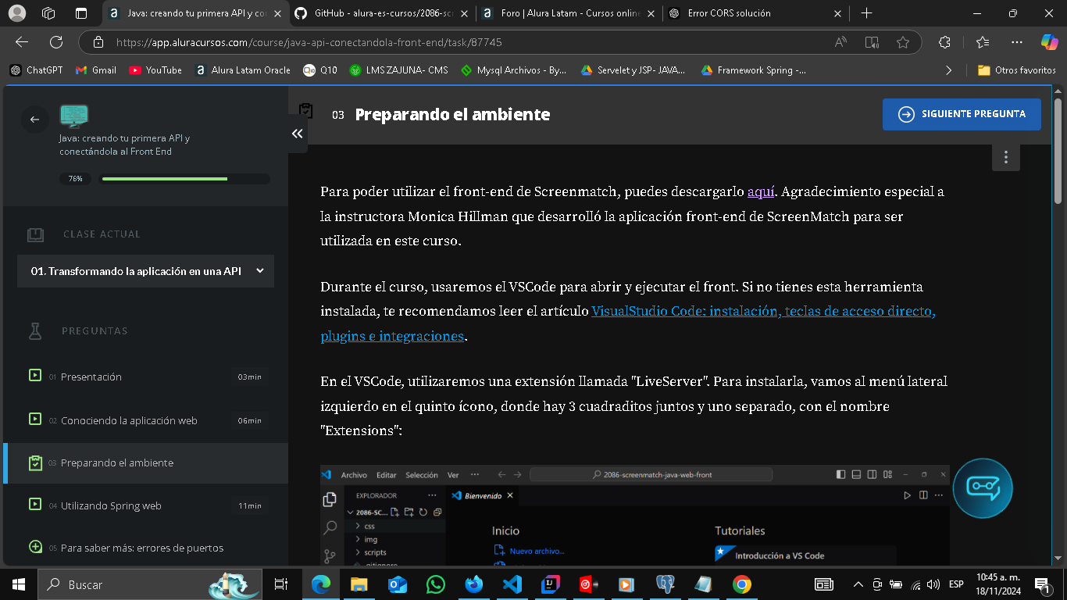Open the three-dot options menu in content
Screen dimensions: 1067x600
point(1006,157)
